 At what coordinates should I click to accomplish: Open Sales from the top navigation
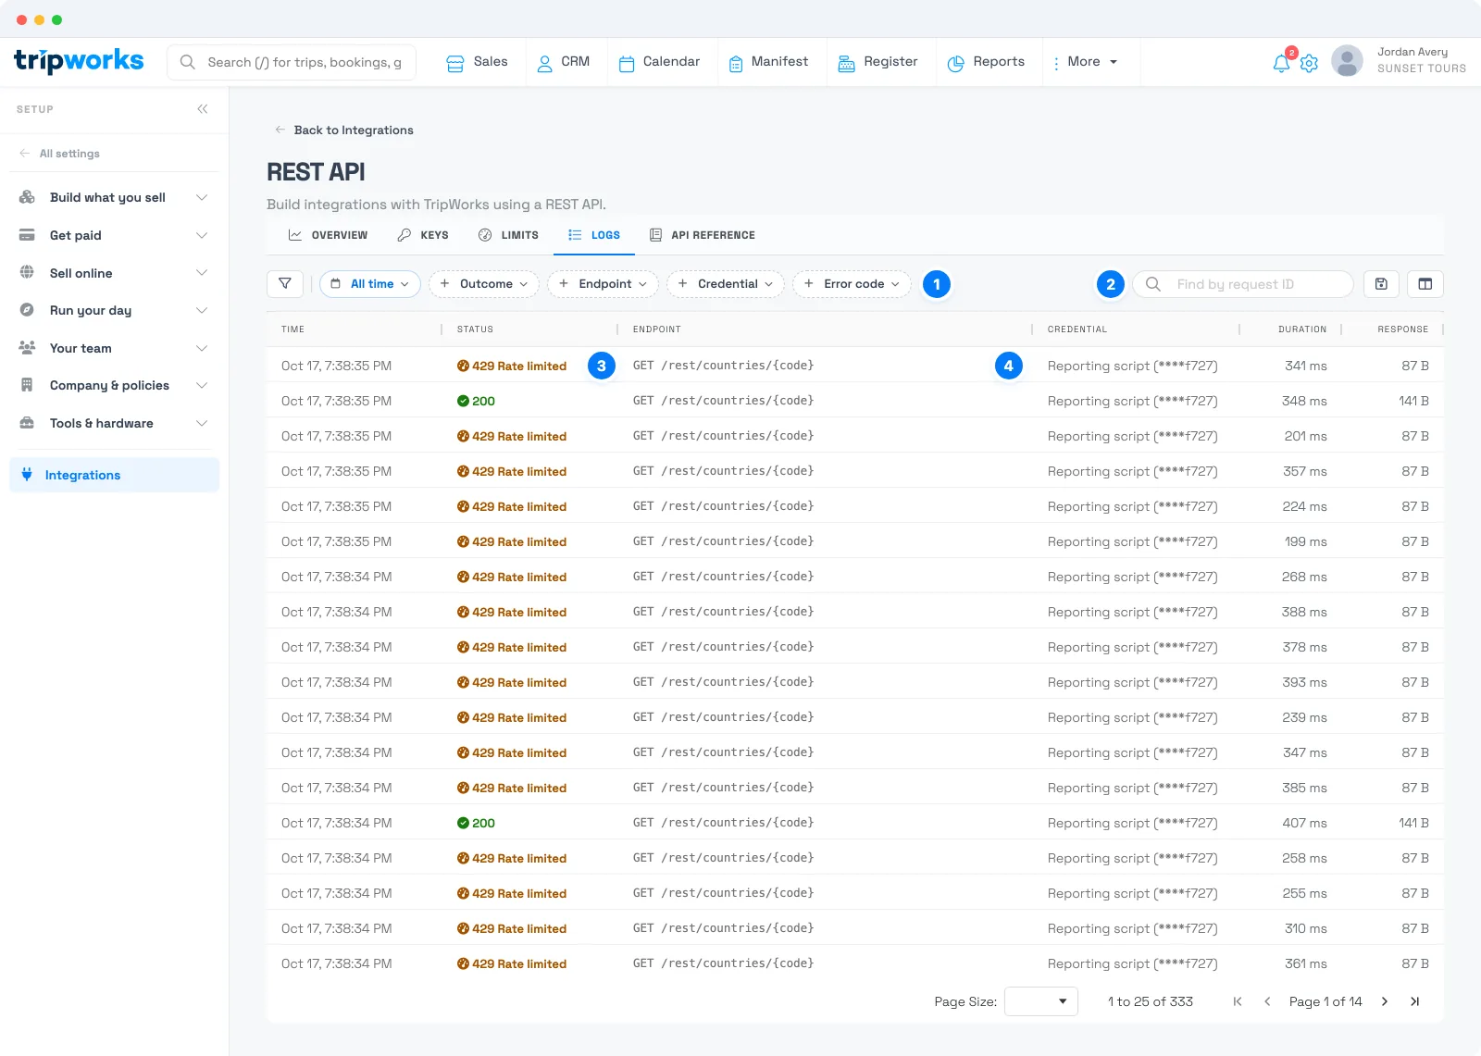pos(477,62)
